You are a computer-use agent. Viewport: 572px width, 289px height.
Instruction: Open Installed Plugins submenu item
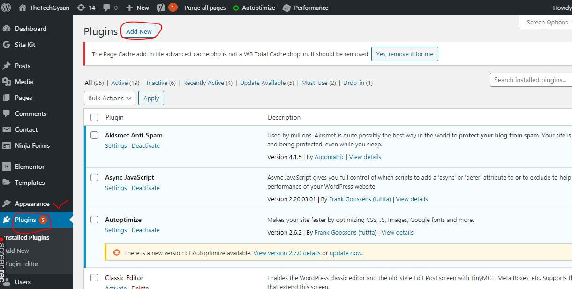coord(26,237)
